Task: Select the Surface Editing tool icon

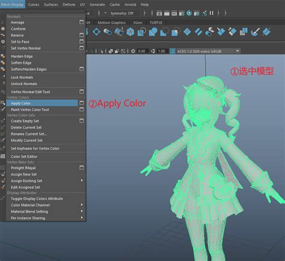Action: point(266,32)
